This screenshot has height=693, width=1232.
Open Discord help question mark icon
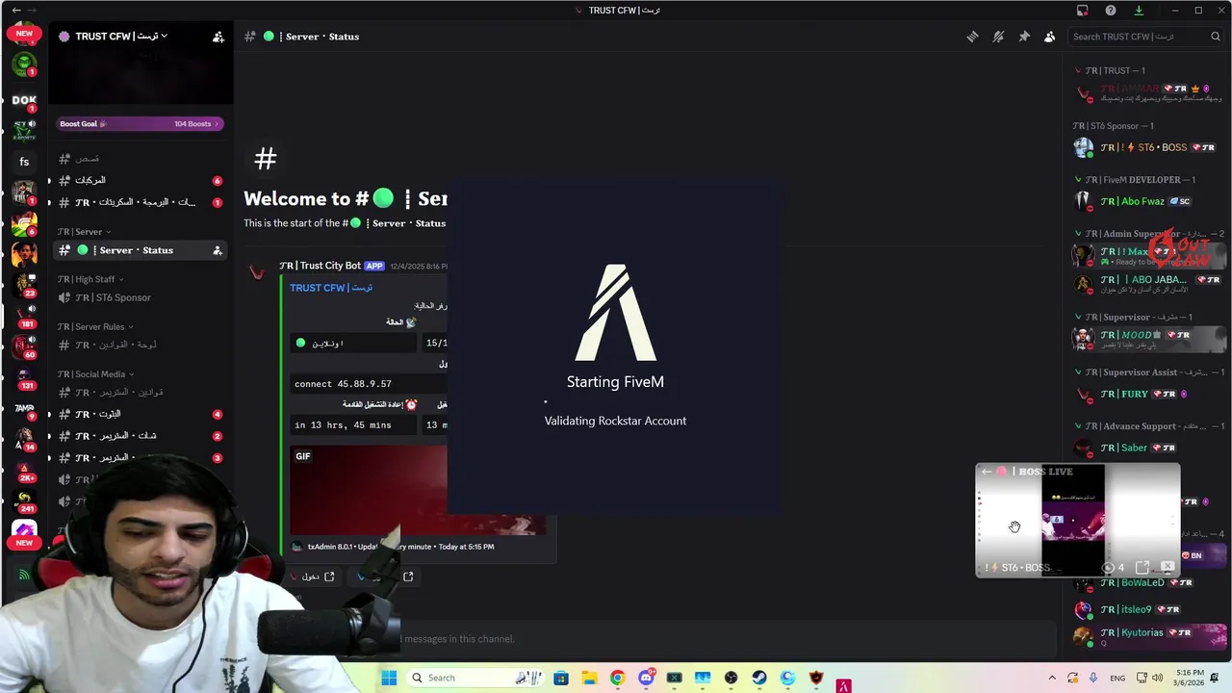coord(1111,11)
